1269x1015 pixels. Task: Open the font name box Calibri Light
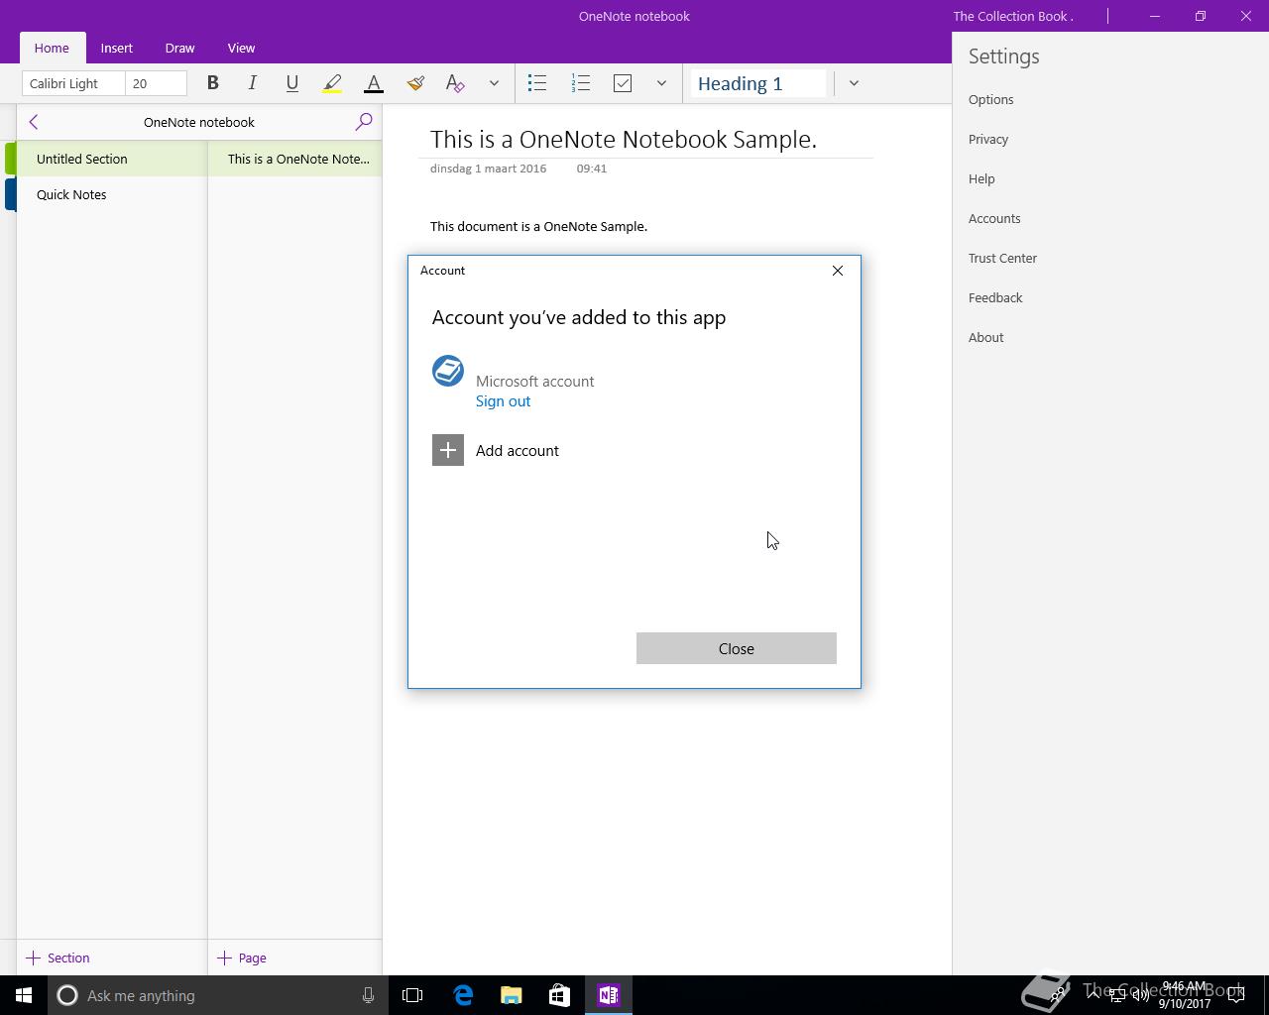tap(73, 83)
